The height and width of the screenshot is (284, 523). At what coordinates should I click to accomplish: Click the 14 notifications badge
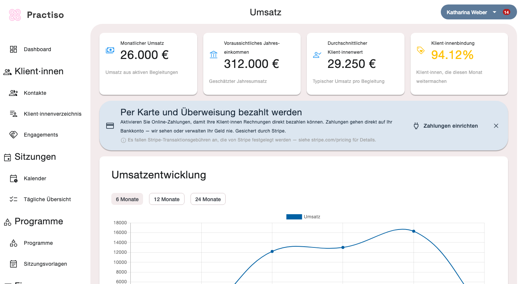(506, 12)
